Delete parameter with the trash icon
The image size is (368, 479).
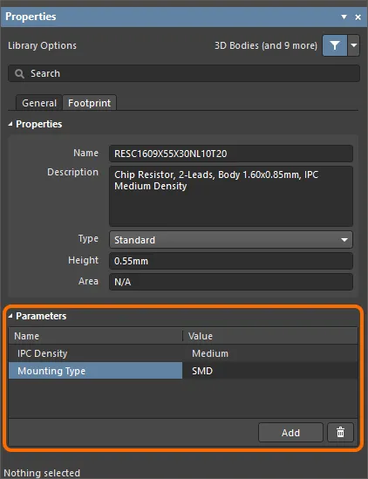click(340, 432)
